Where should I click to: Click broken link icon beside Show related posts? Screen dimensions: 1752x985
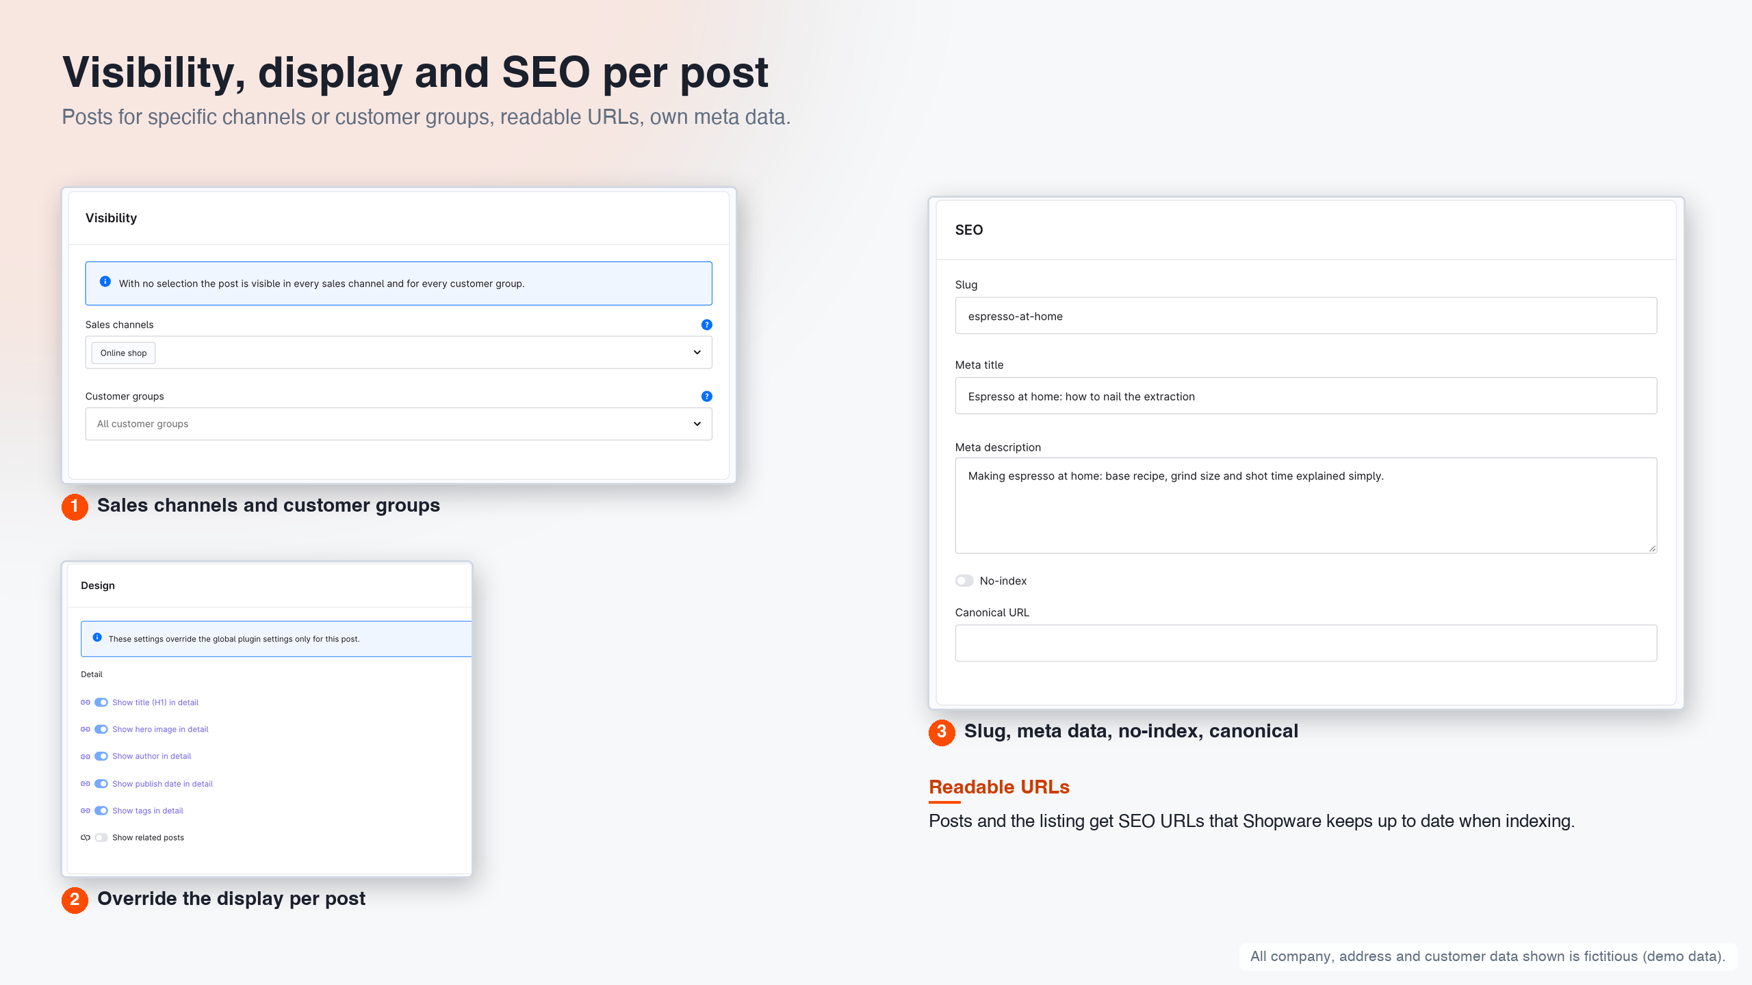(x=86, y=838)
